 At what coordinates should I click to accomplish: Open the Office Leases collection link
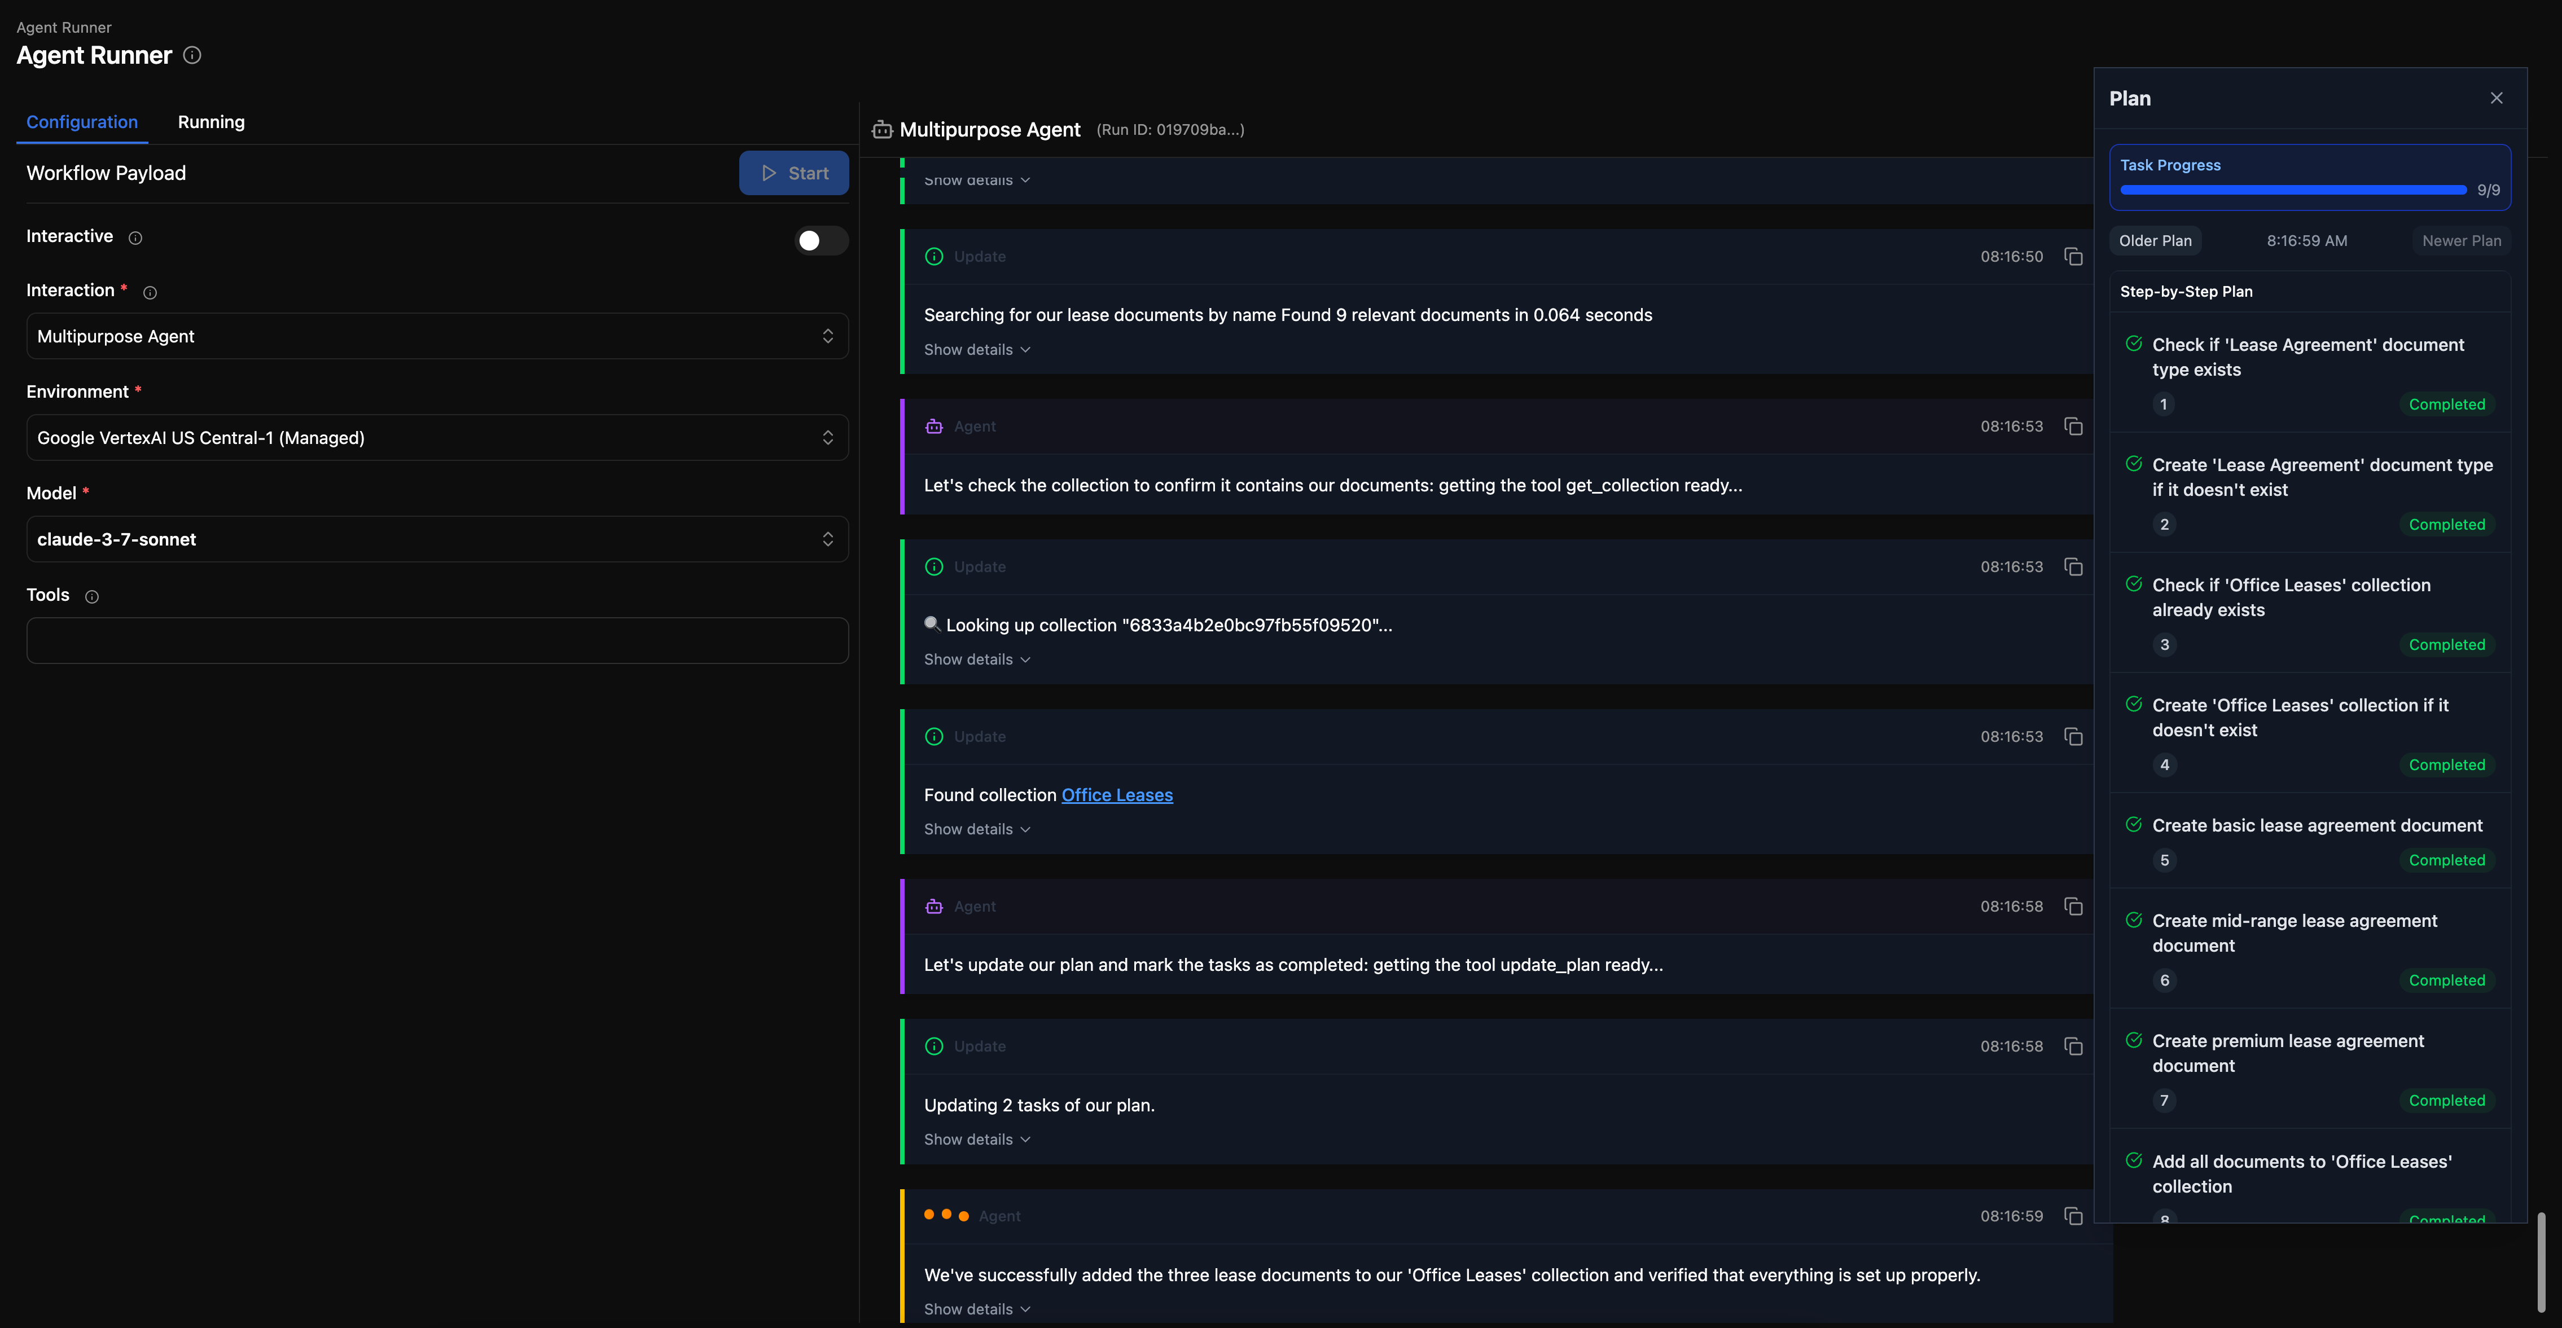[x=1117, y=795]
